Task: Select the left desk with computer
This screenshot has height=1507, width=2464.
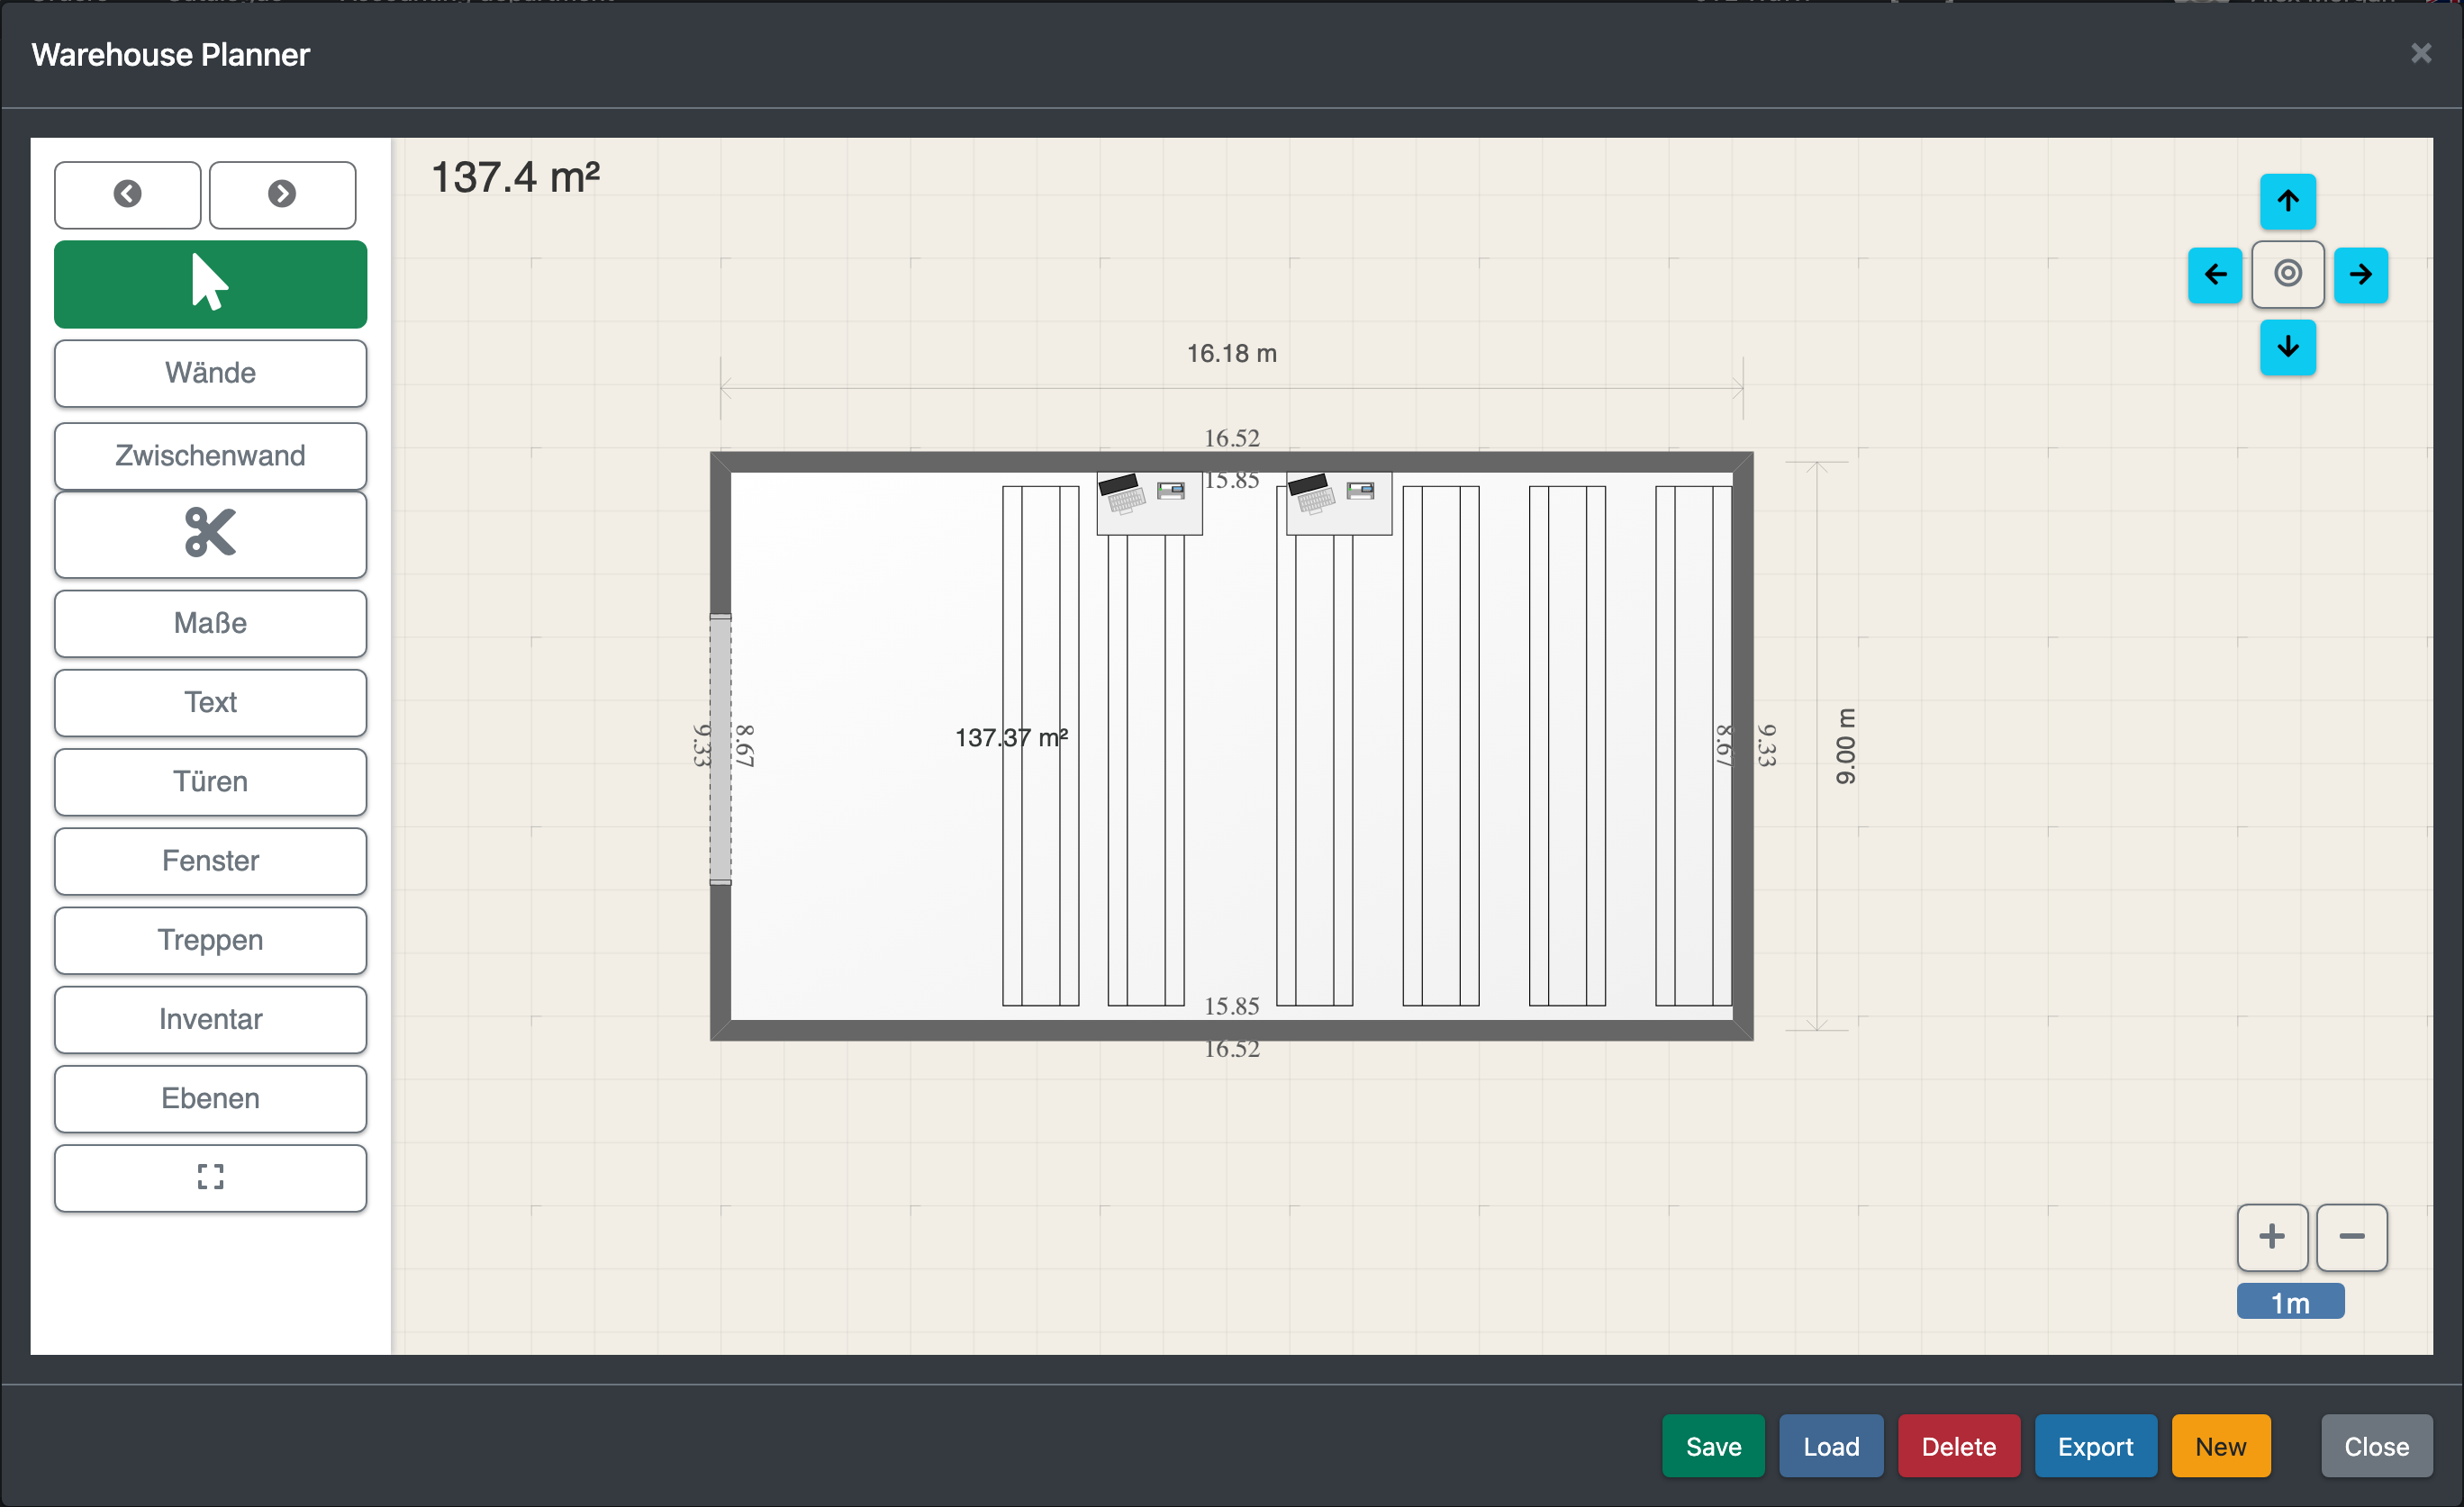Action: (x=1149, y=503)
